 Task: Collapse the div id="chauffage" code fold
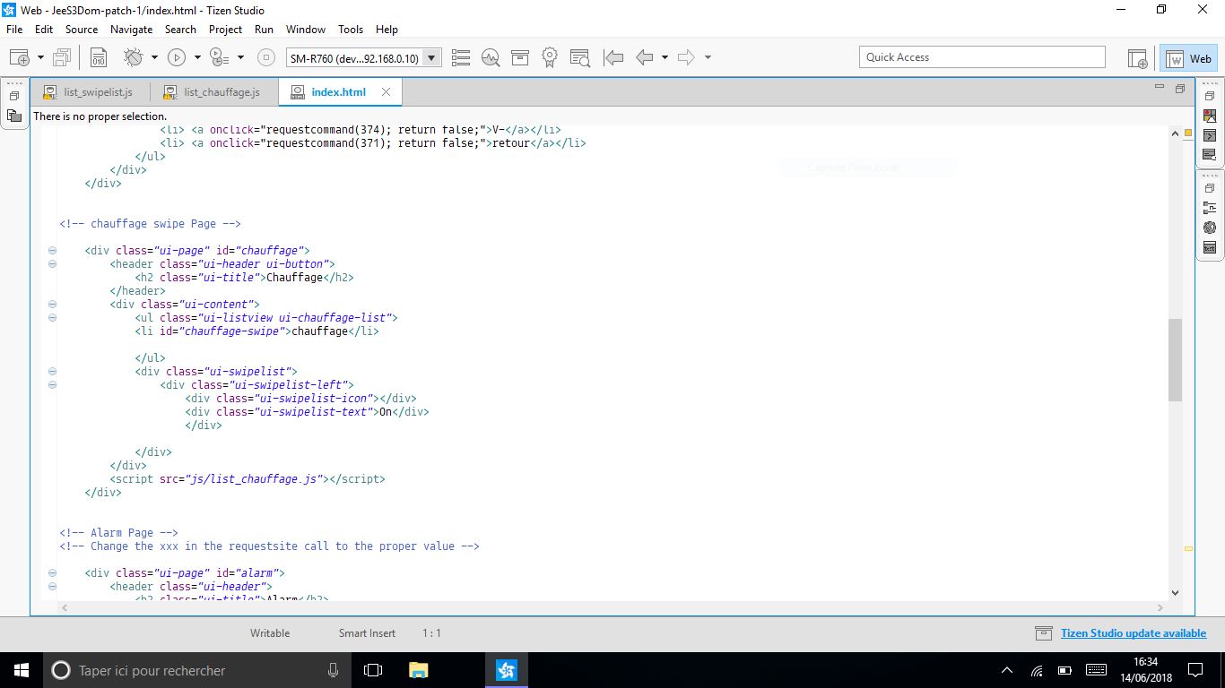(x=52, y=251)
